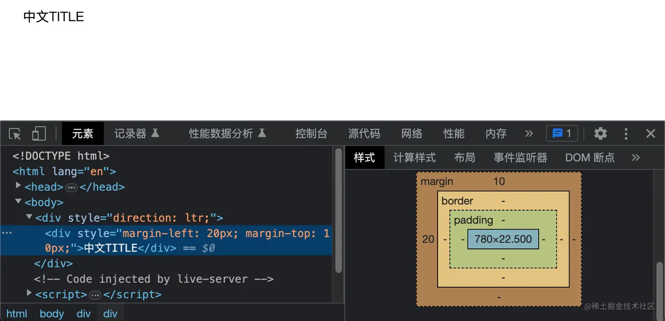The height and width of the screenshot is (321, 665).
Task: Toggle device toolbar emulation icon
Action: (x=39, y=134)
